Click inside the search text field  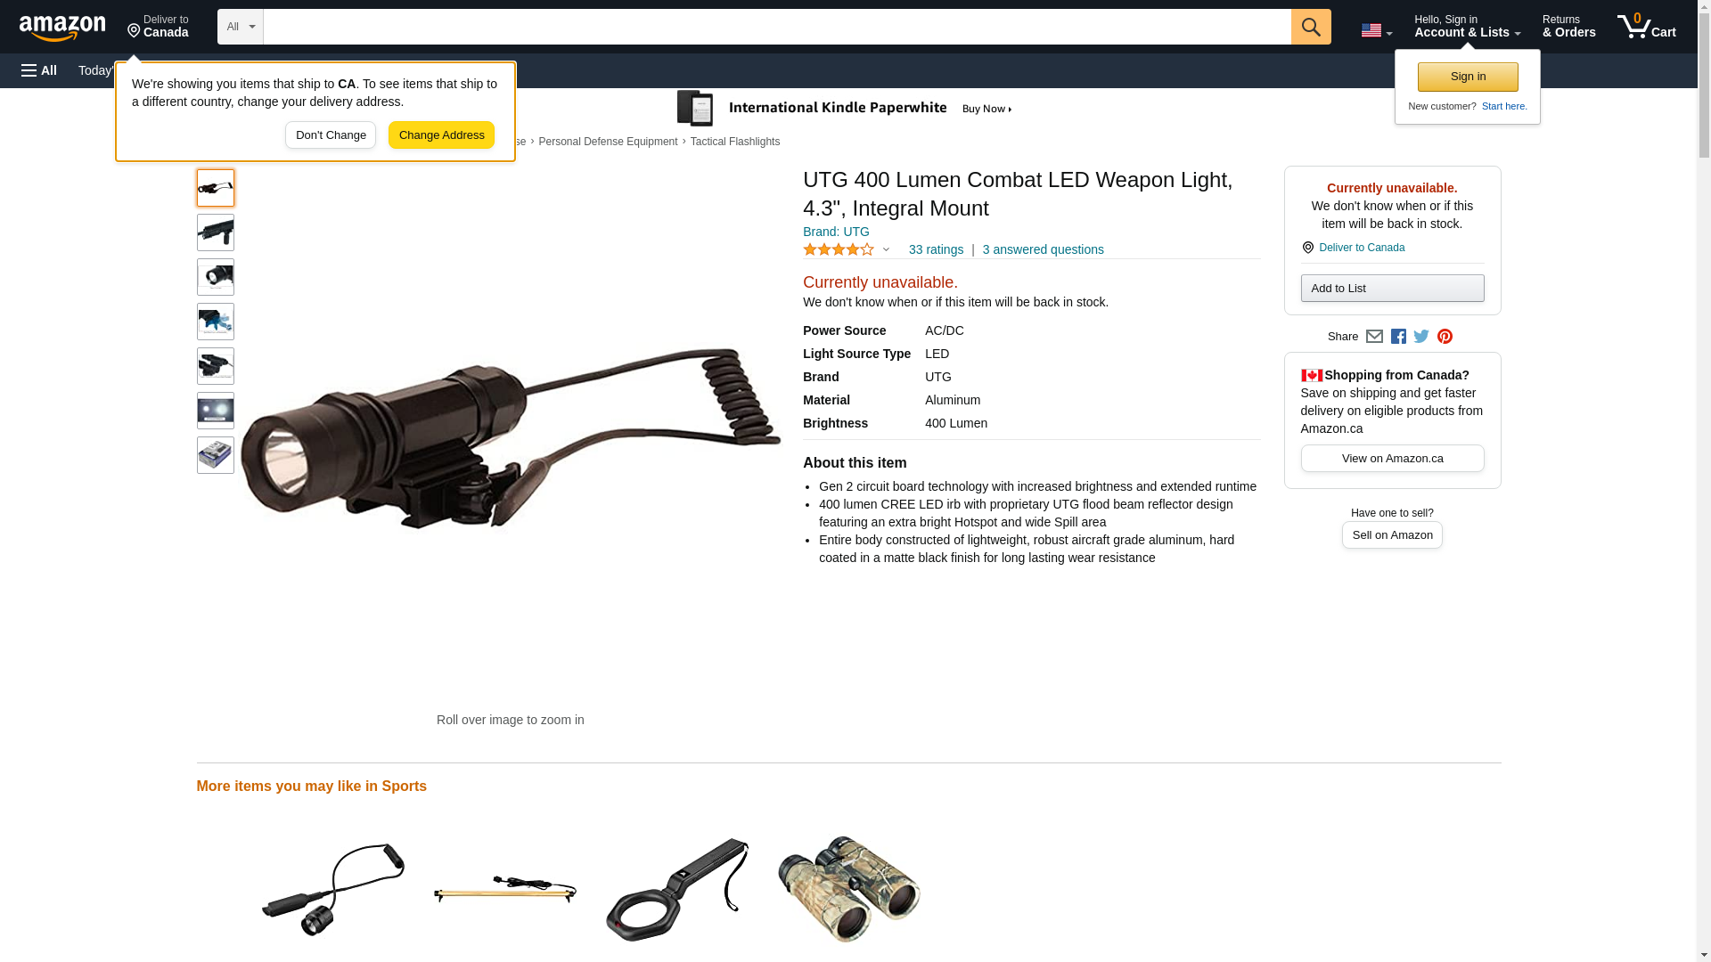[777, 27]
